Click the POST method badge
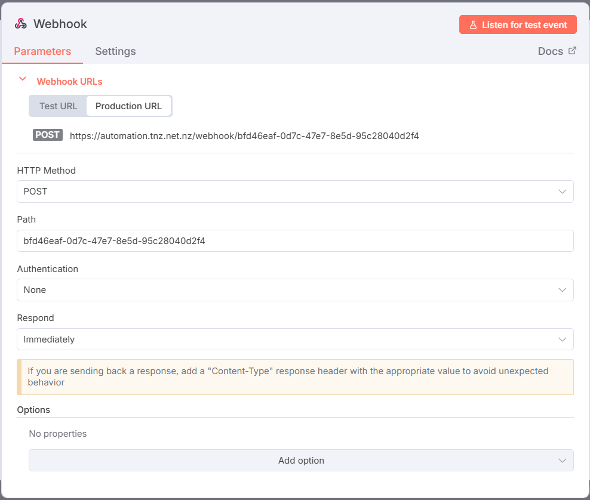Image resolution: width=590 pixels, height=500 pixels. [x=48, y=135]
